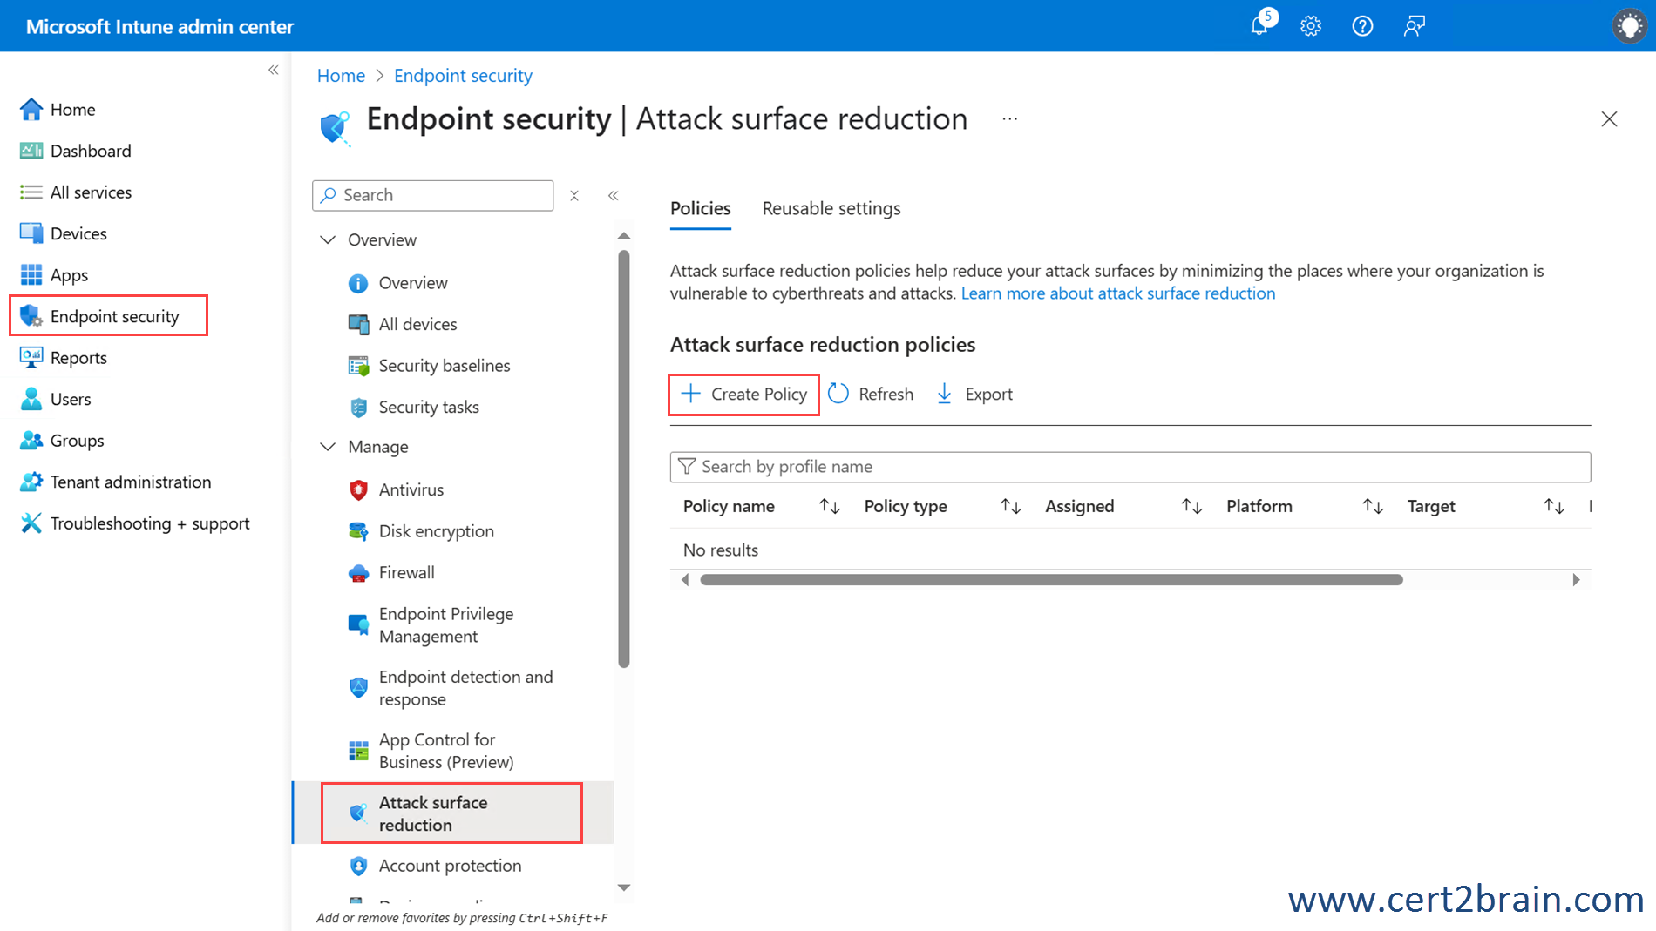Click the Refresh button
Screen dimensions: 1656x931
[871, 394]
